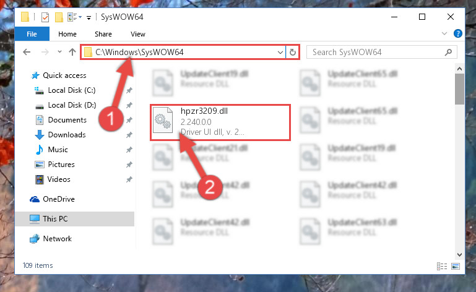The height and width of the screenshot is (292, 476).
Task: Switch to large icons view button
Action: (x=456, y=266)
